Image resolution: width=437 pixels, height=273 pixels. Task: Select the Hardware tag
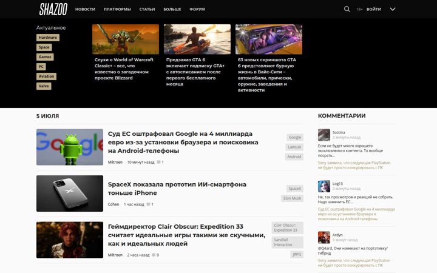pos(48,38)
